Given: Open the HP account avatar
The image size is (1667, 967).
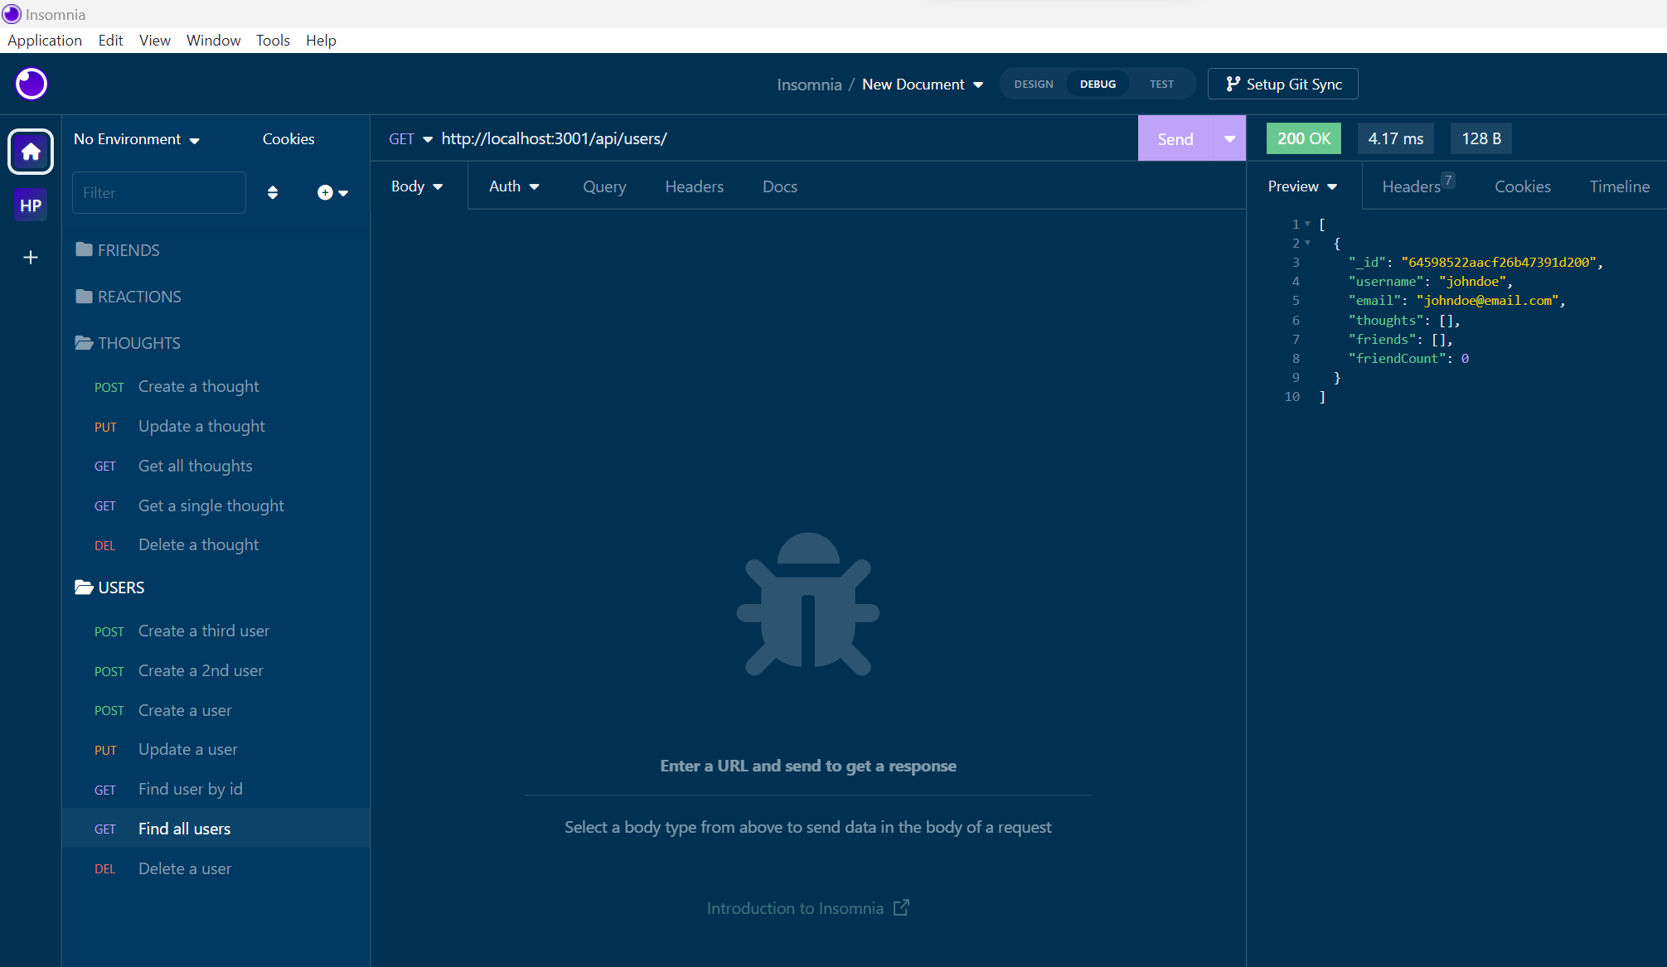Looking at the screenshot, I should pos(30,205).
